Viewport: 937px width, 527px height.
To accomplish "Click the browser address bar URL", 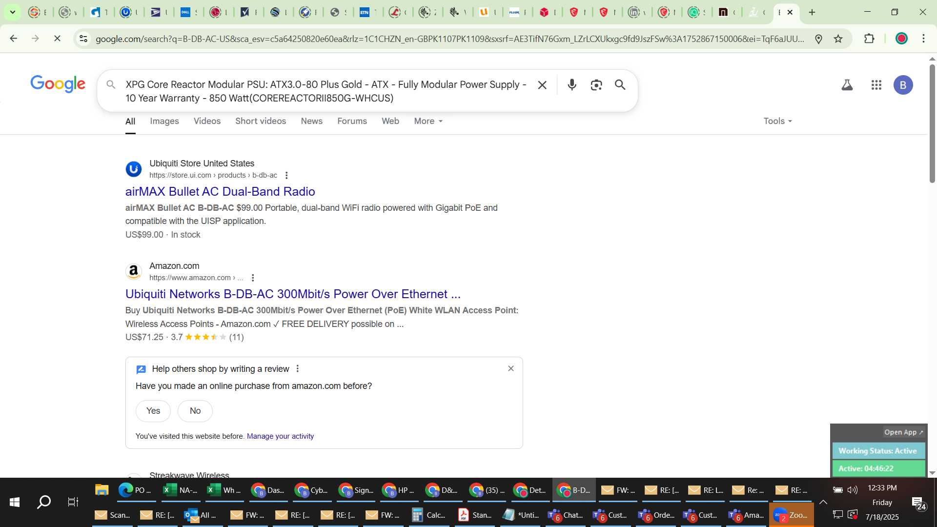I will pos(449,39).
